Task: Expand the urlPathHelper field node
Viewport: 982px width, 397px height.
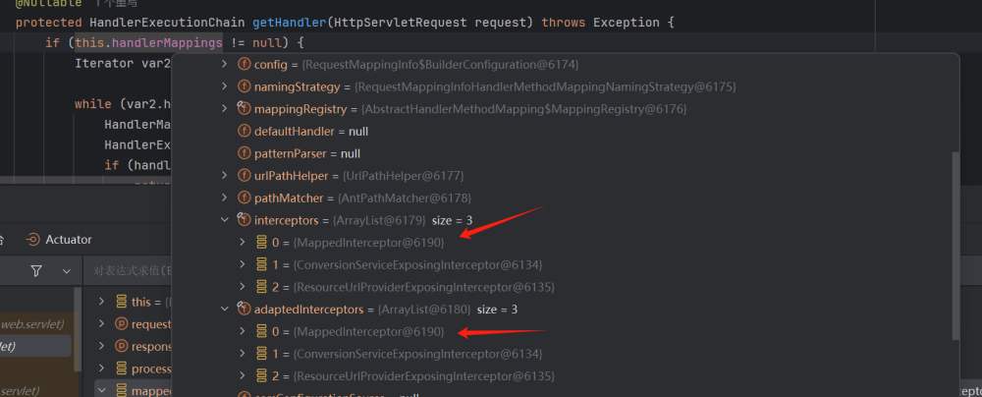Action: click(x=225, y=175)
